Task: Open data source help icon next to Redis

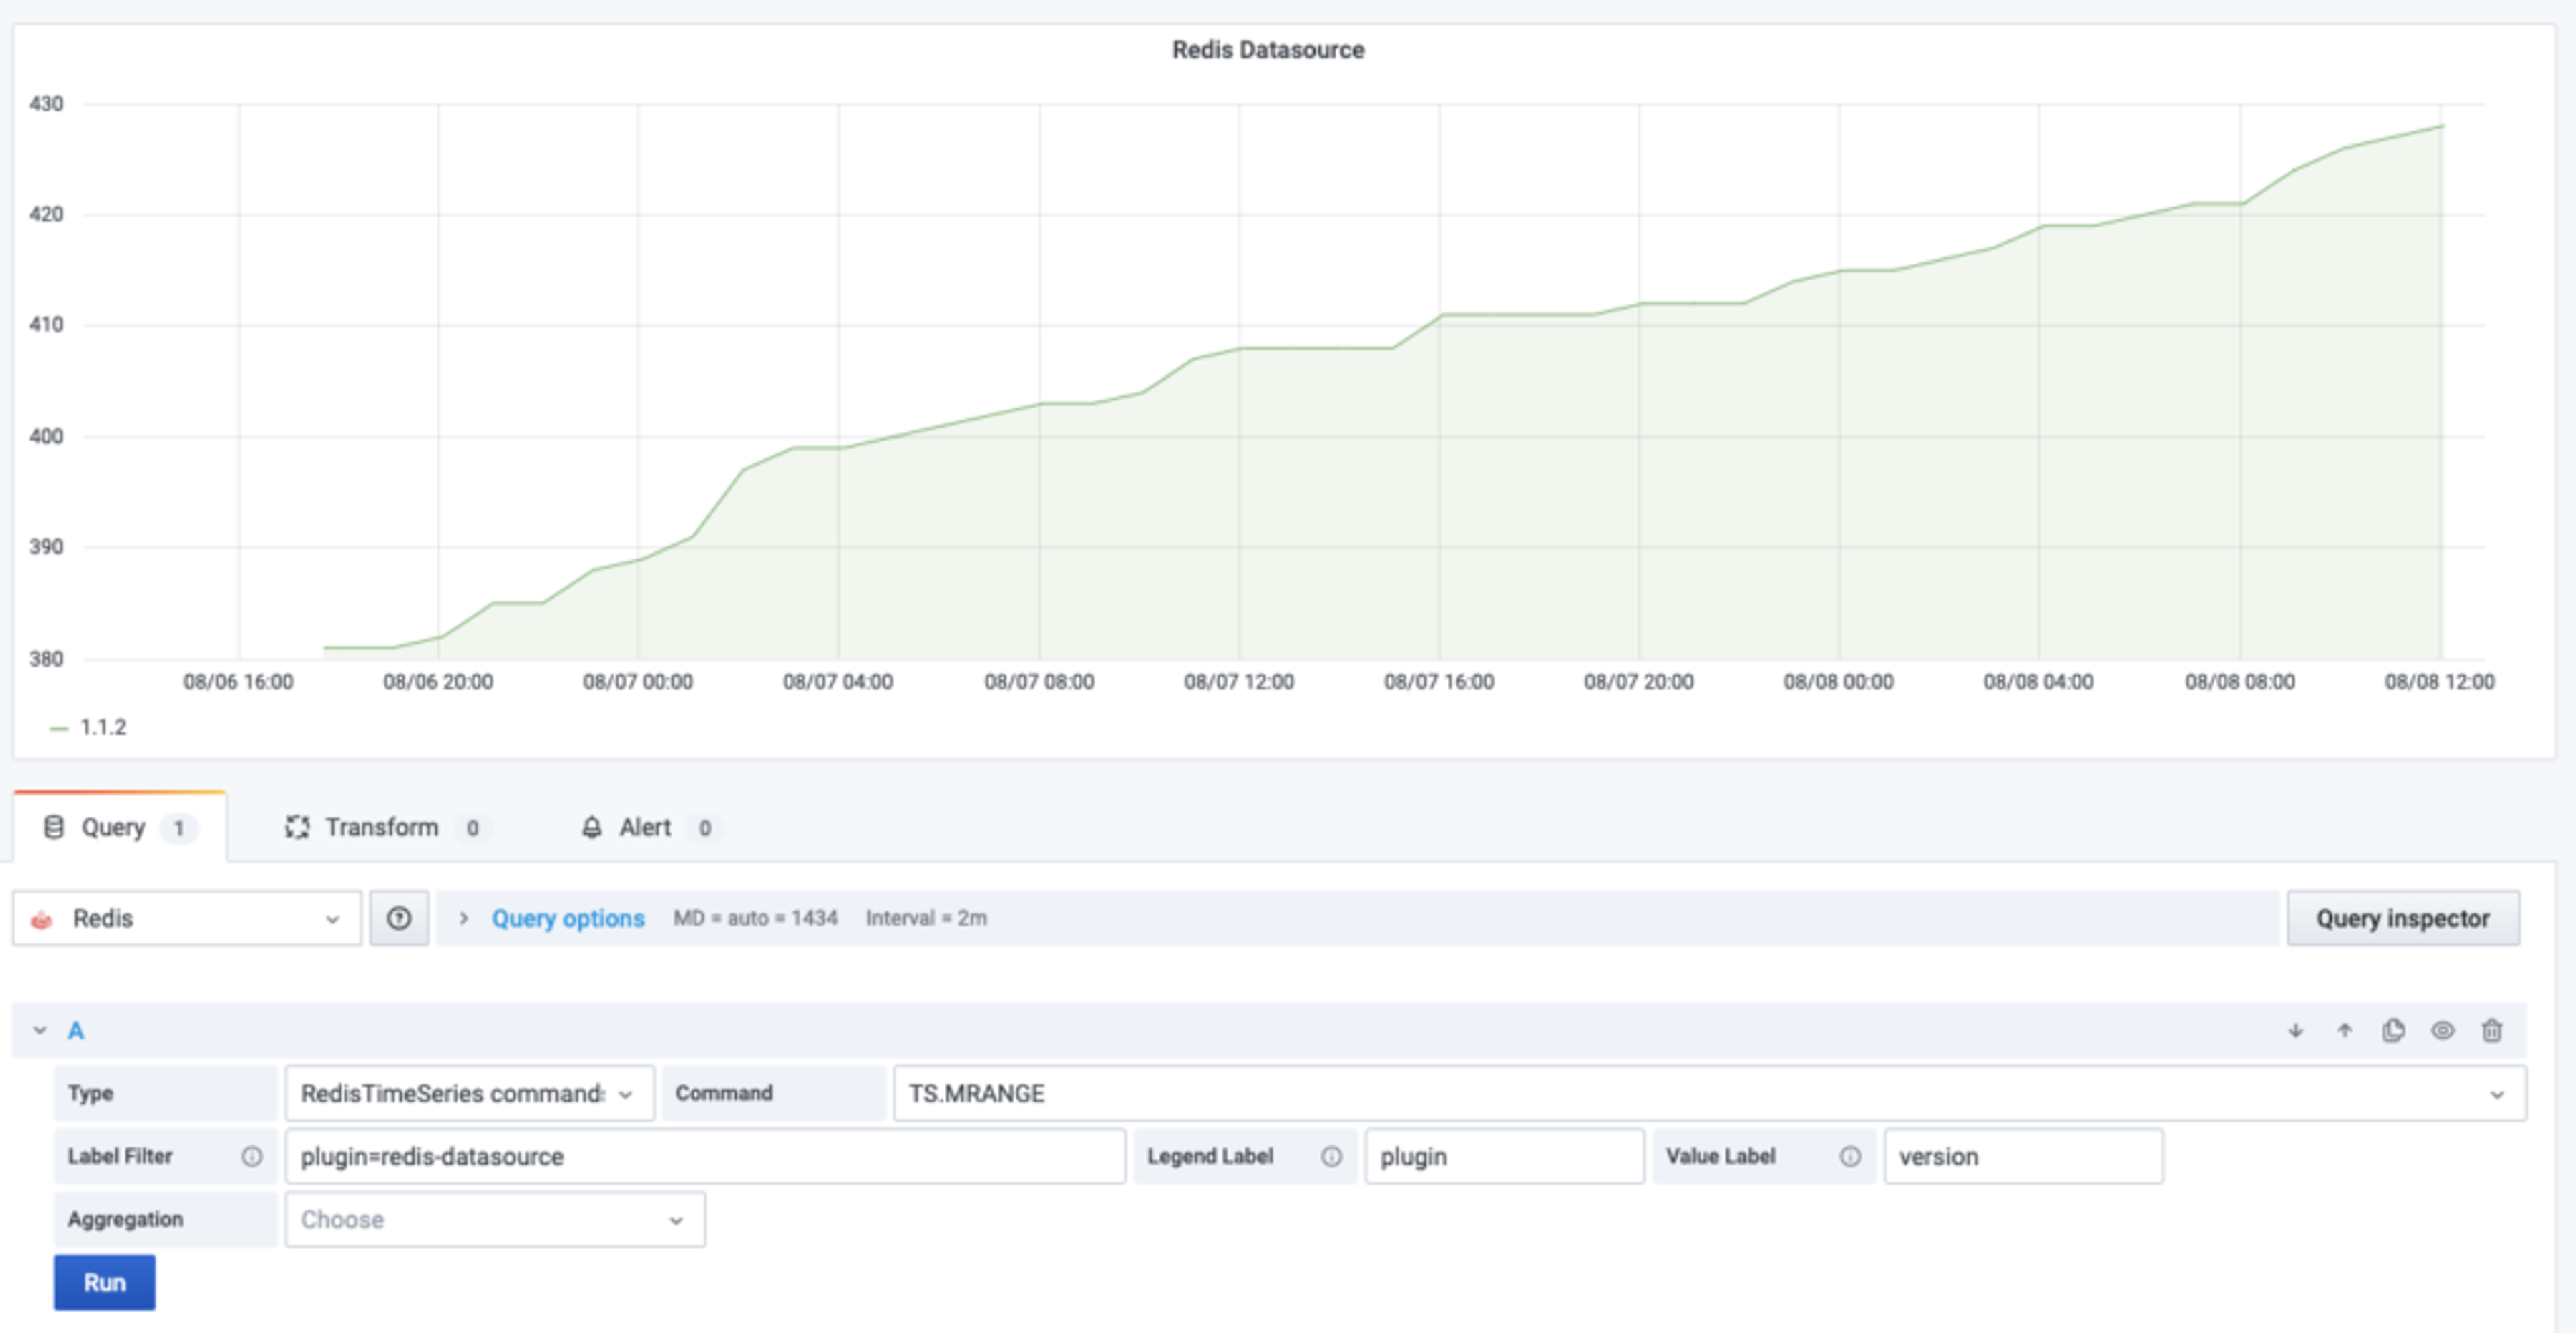Action: [399, 919]
